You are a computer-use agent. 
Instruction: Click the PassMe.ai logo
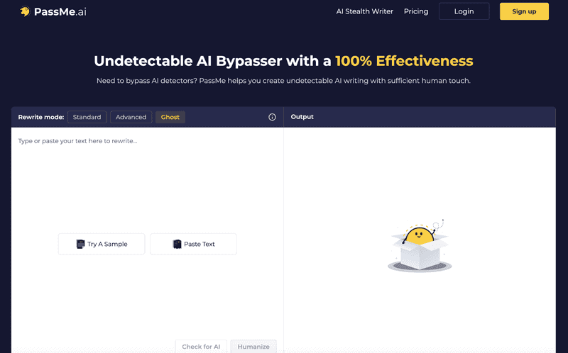coord(53,11)
